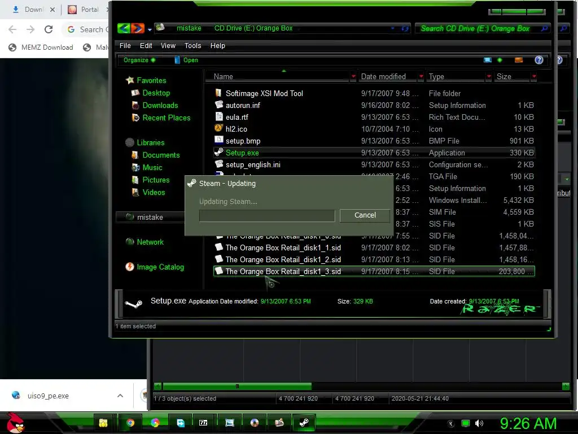Image resolution: width=578 pixels, height=434 pixels.
Task: Toggle the preview pane icon
Action: tap(519, 60)
